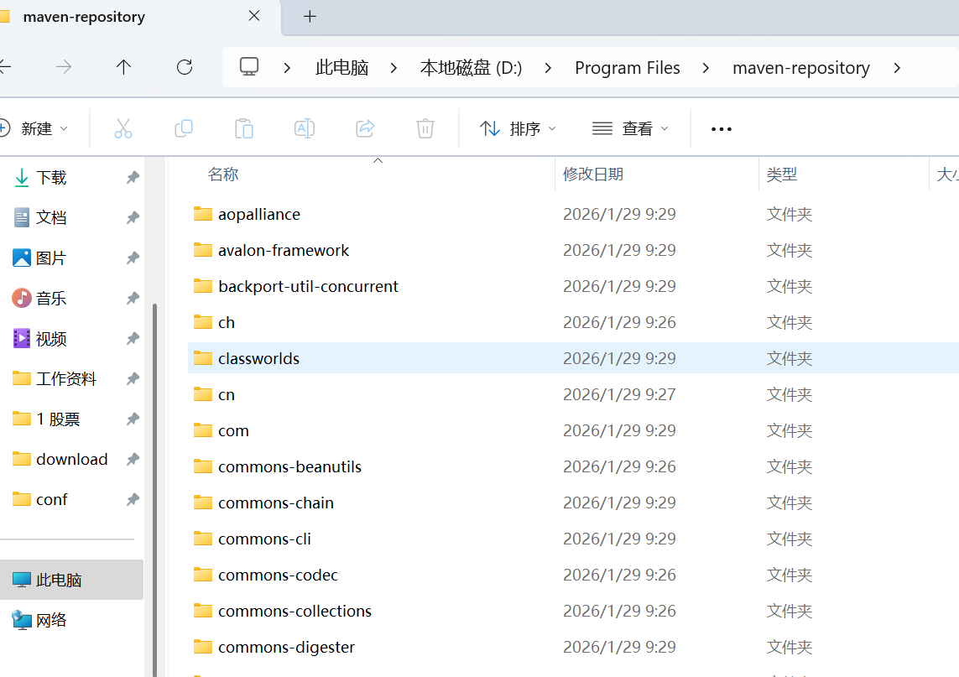Click the commons-codec folder icon

(x=203, y=575)
